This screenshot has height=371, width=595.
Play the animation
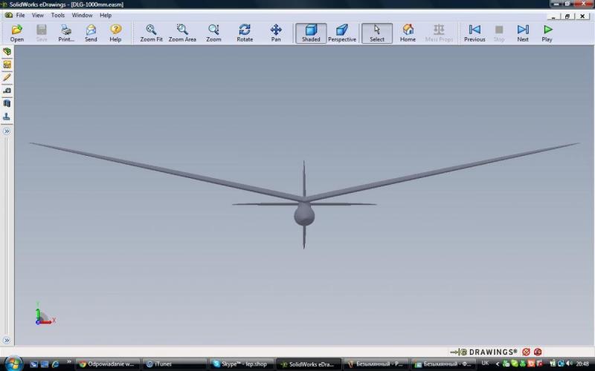pos(547,33)
